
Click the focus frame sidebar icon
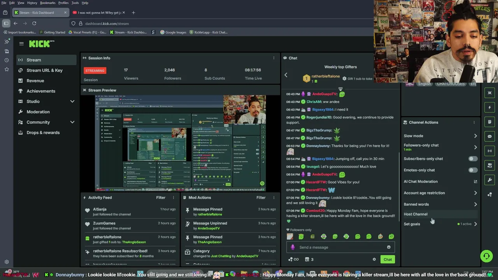coord(489,93)
